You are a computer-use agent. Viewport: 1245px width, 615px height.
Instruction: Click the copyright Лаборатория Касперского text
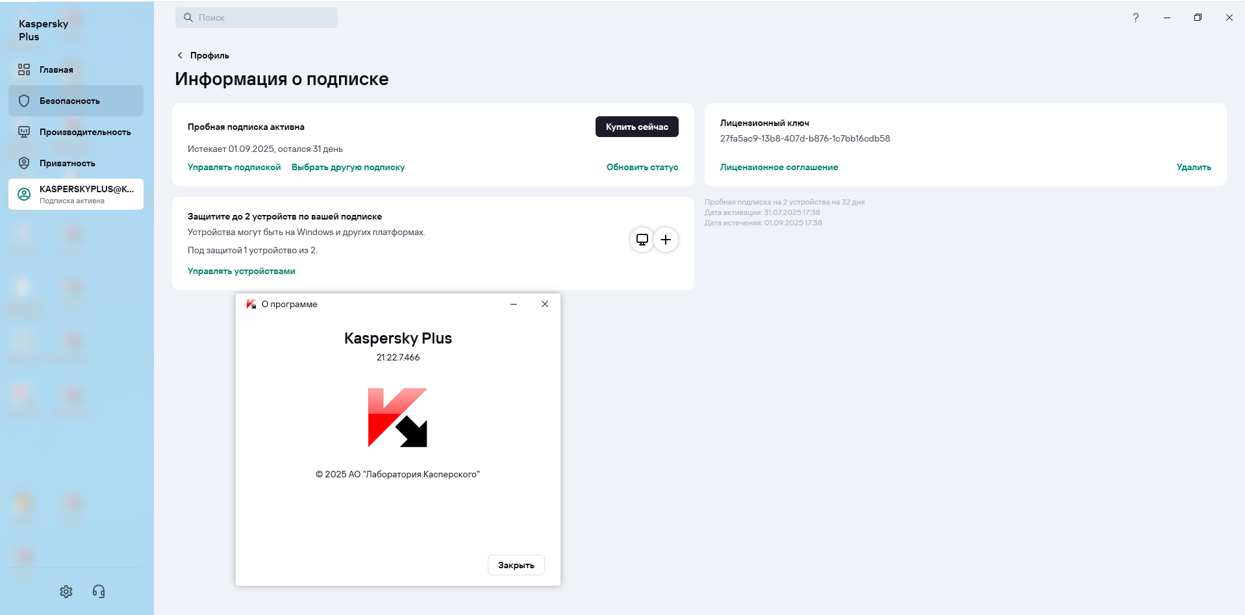[x=397, y=474]
